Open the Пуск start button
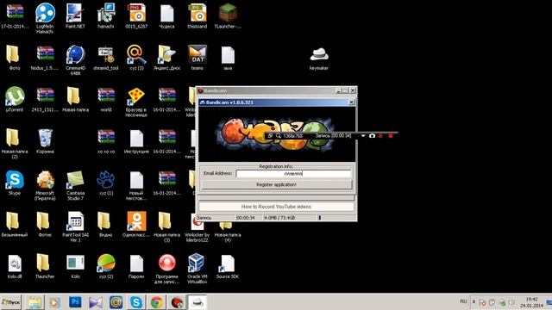552x310 pixels. click(x=11, y=302)
